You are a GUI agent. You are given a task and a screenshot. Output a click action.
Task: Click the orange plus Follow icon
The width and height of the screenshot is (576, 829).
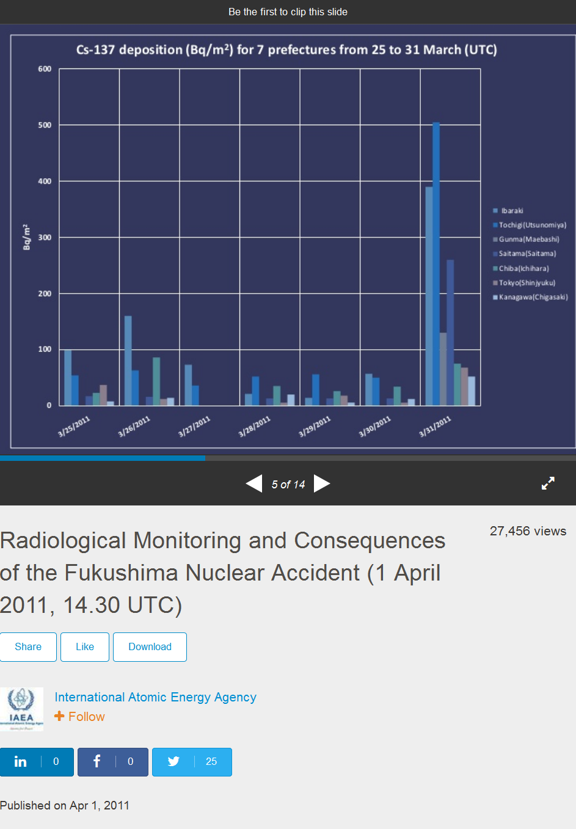tap(59, 716)
